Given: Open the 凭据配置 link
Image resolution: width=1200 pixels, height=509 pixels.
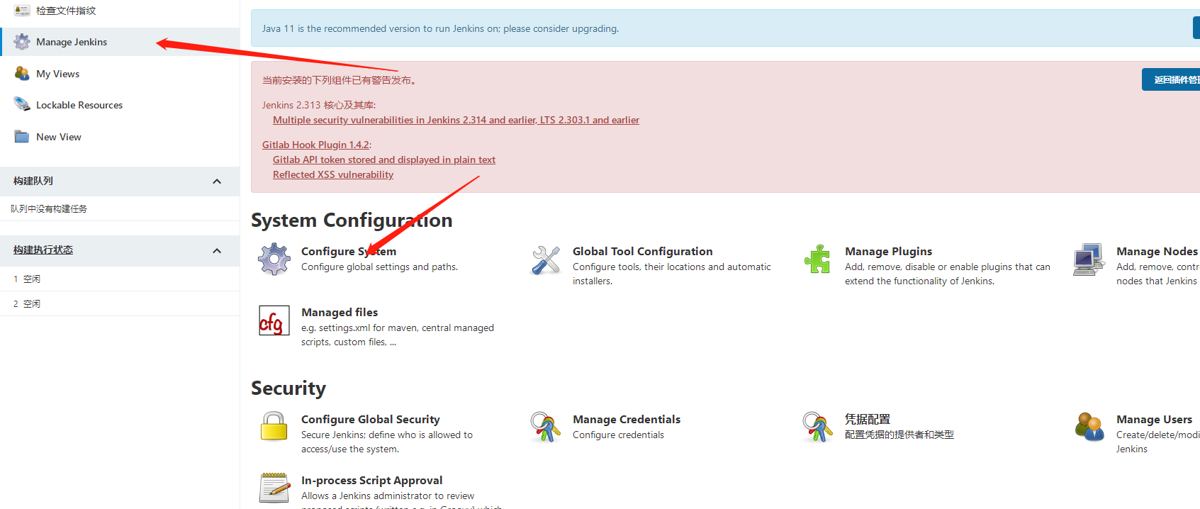Looking at the screenshot, I should (x=868, y=419).
